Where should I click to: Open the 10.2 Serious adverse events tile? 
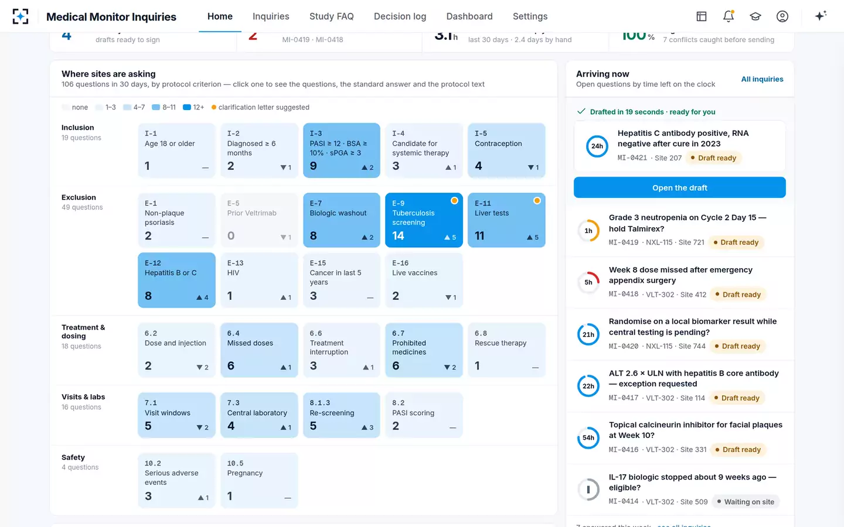coord(176,480)
